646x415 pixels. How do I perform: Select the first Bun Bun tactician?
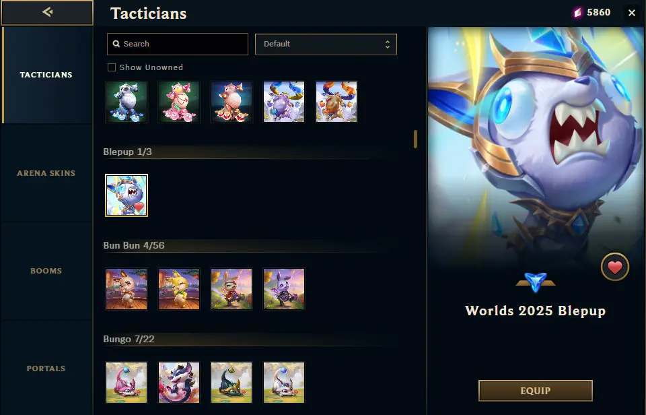[127, 289]
